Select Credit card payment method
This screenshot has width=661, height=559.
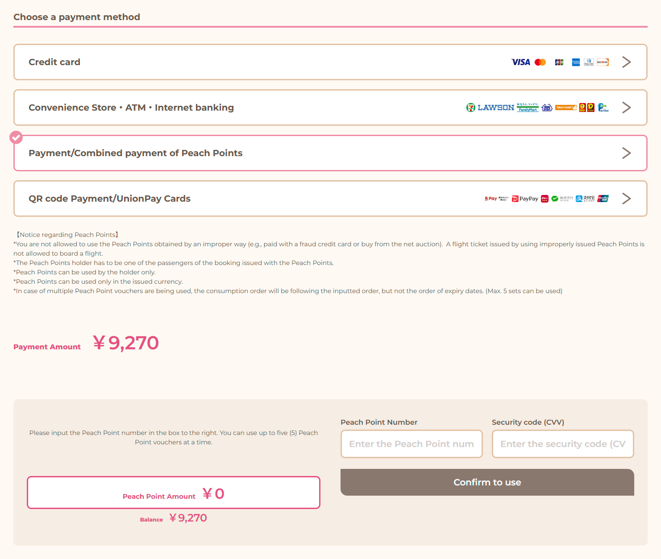pos(330,62)
